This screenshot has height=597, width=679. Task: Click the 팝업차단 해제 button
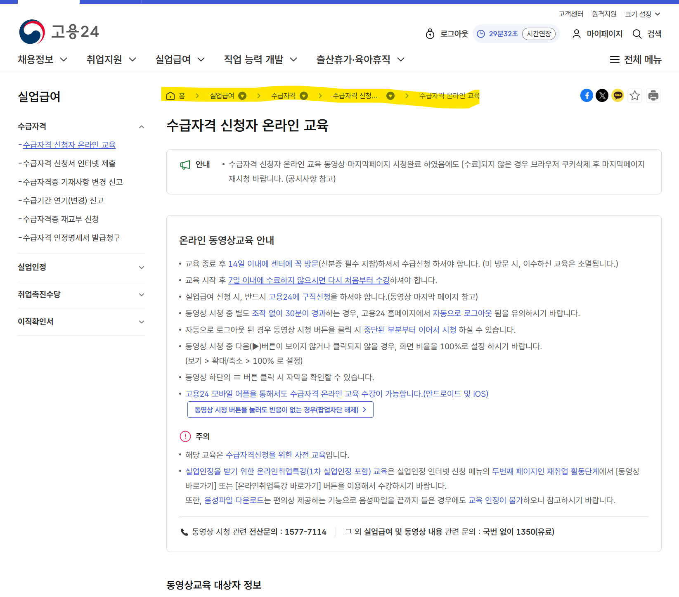pos(280,409)
